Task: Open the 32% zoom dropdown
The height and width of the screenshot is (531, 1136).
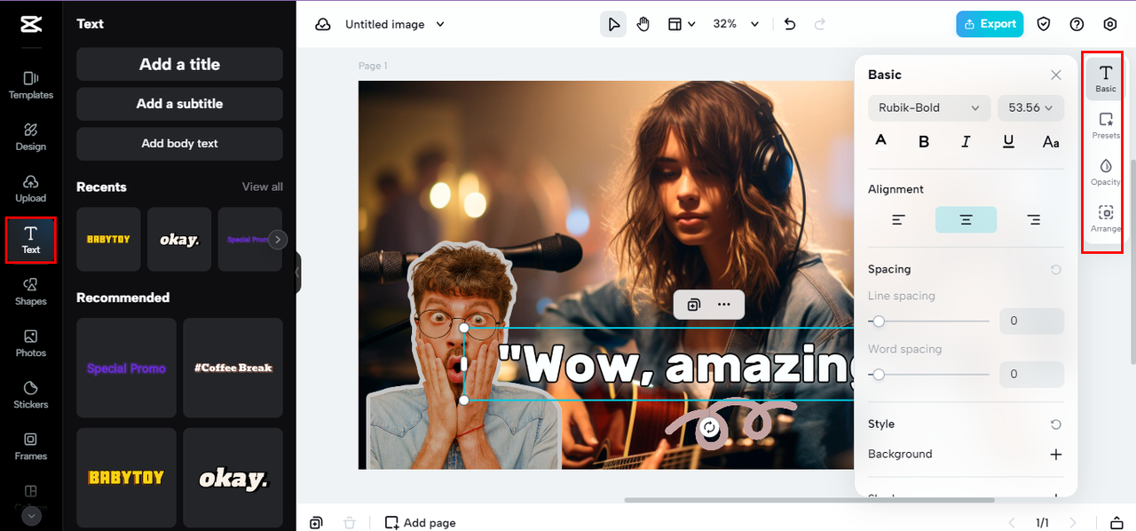Action: coord(737,24)
